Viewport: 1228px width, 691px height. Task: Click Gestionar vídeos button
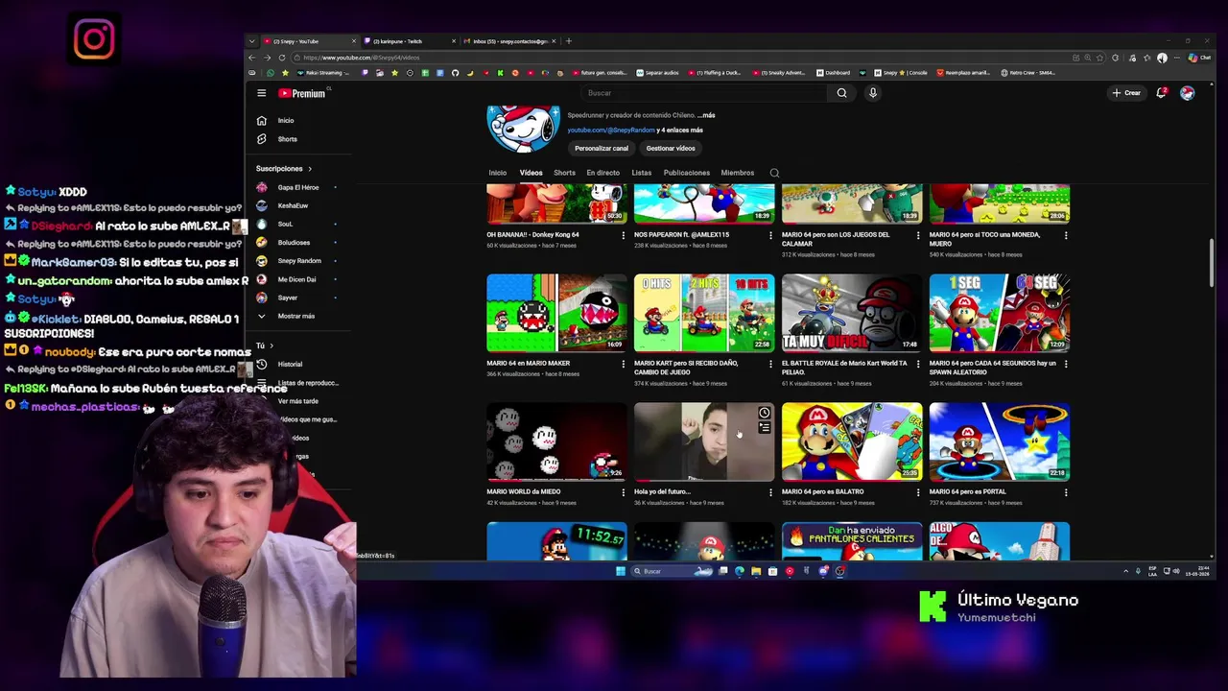point(671,149)
